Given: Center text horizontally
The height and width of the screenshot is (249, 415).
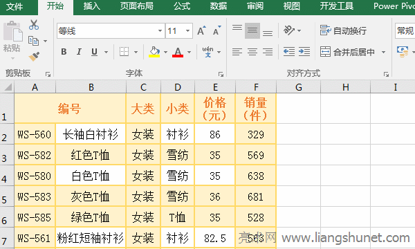Looking at the screenshot, I should pyautogui.click(x=252, y=52).
